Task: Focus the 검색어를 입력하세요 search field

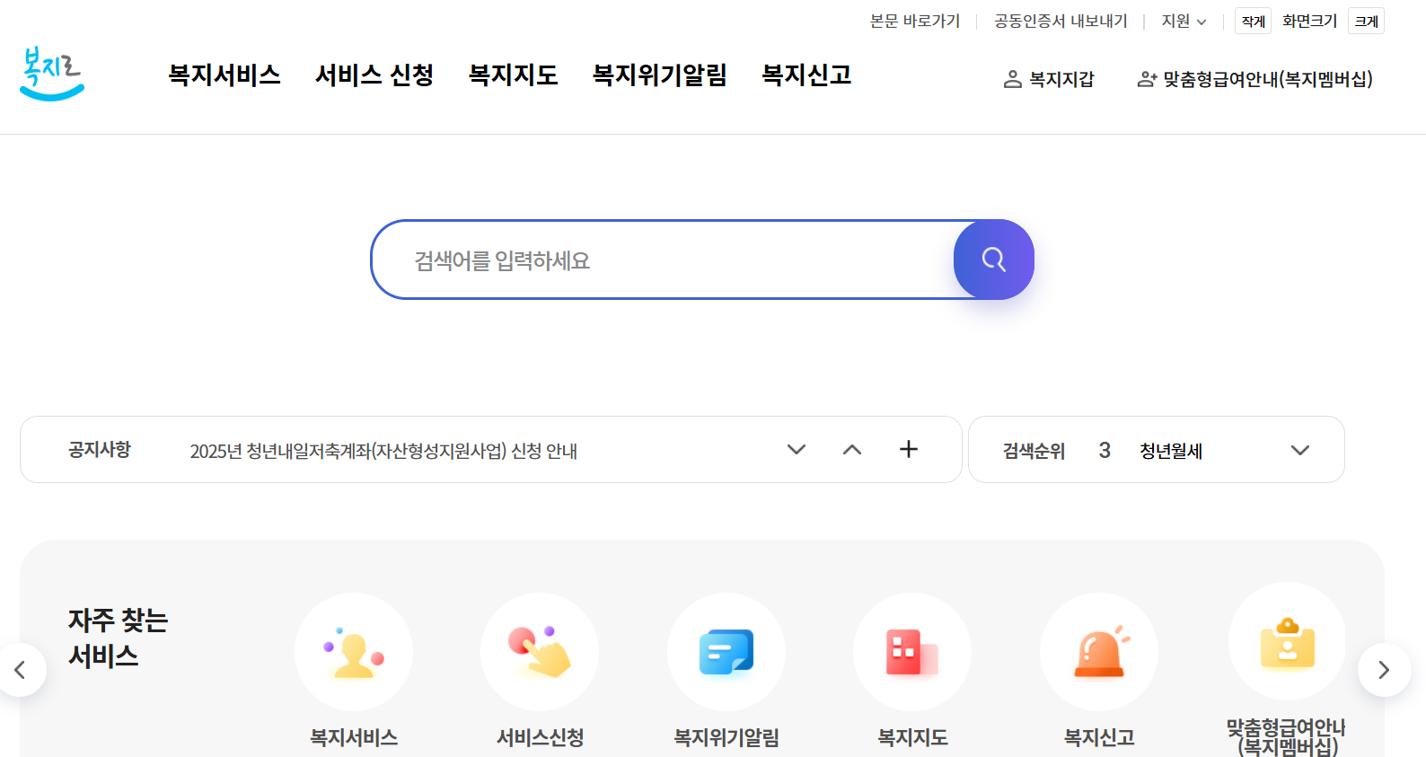Action: (x=665, y=260)
